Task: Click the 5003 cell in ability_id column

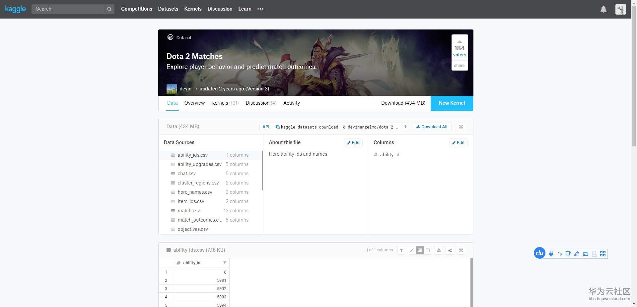Action: pos(202,297)
